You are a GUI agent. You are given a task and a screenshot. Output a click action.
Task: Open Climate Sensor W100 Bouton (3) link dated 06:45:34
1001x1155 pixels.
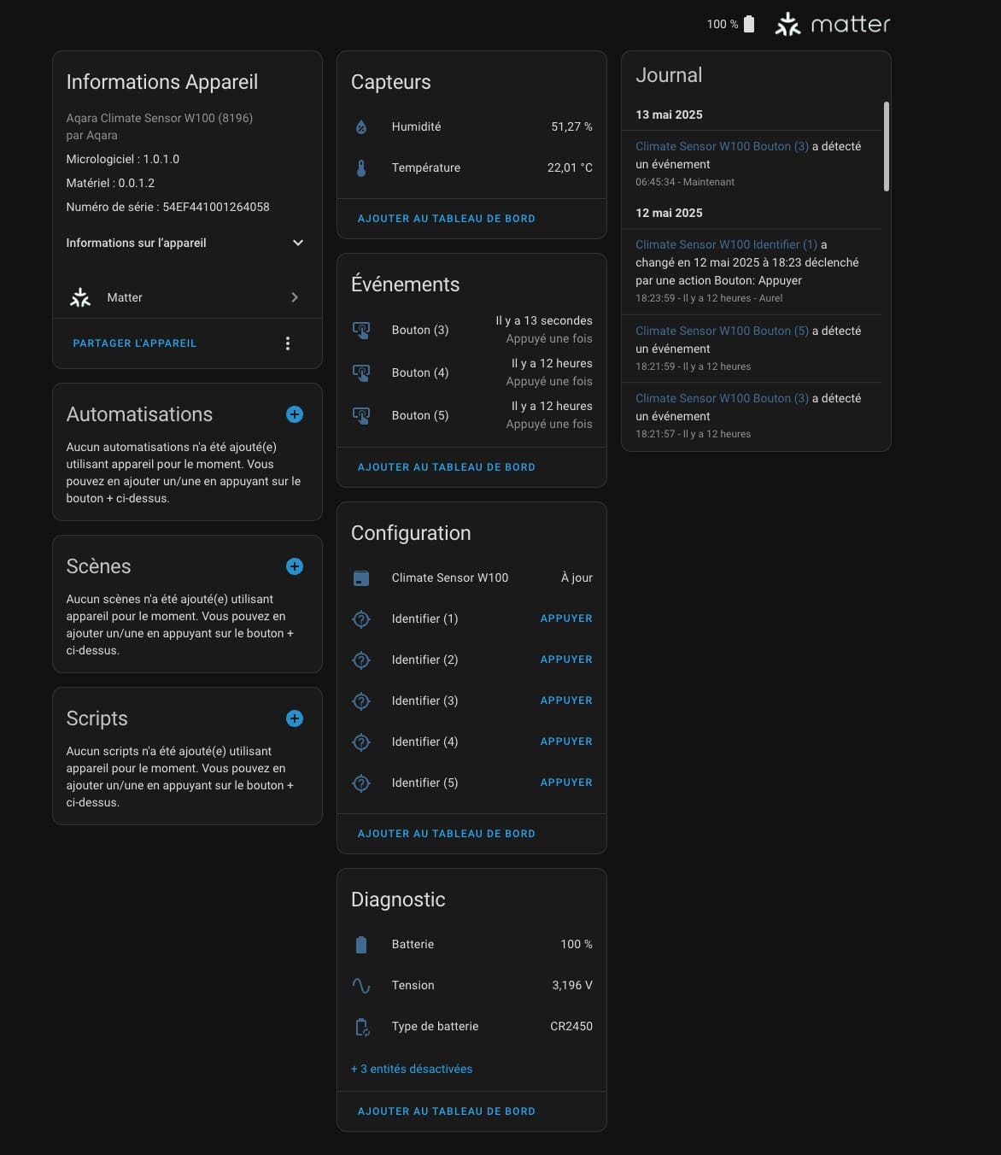pyautogui.click(x=722, y=146)
